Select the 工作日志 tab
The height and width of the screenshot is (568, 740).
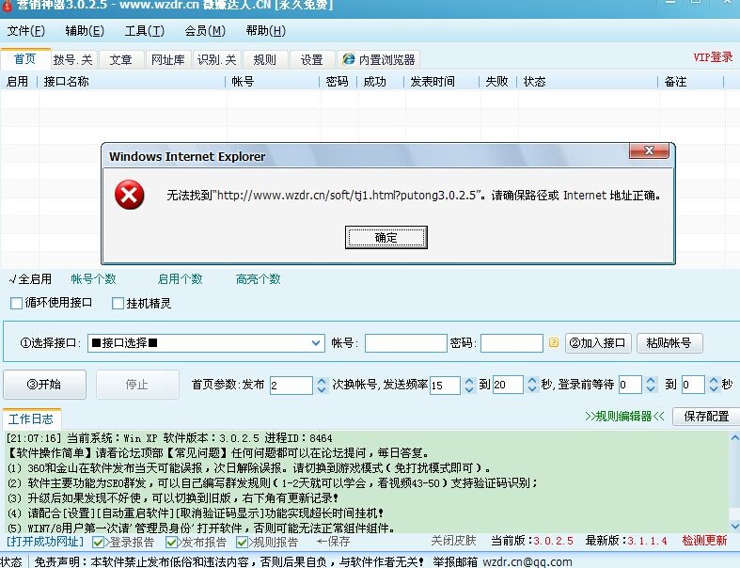click(x=31, y=418)
